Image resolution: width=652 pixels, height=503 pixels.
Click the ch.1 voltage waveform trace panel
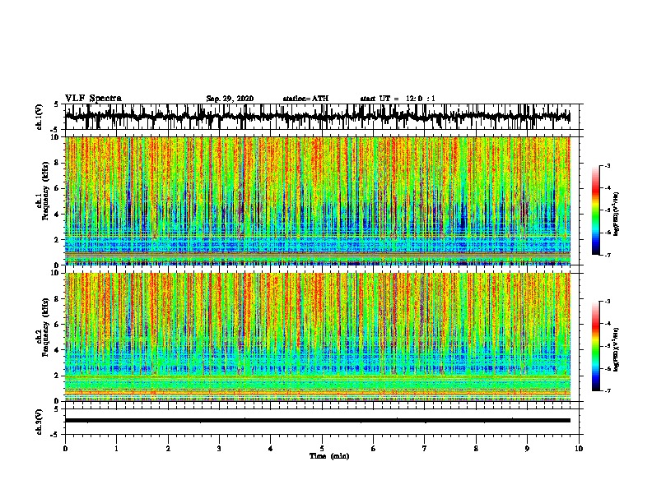322,117
